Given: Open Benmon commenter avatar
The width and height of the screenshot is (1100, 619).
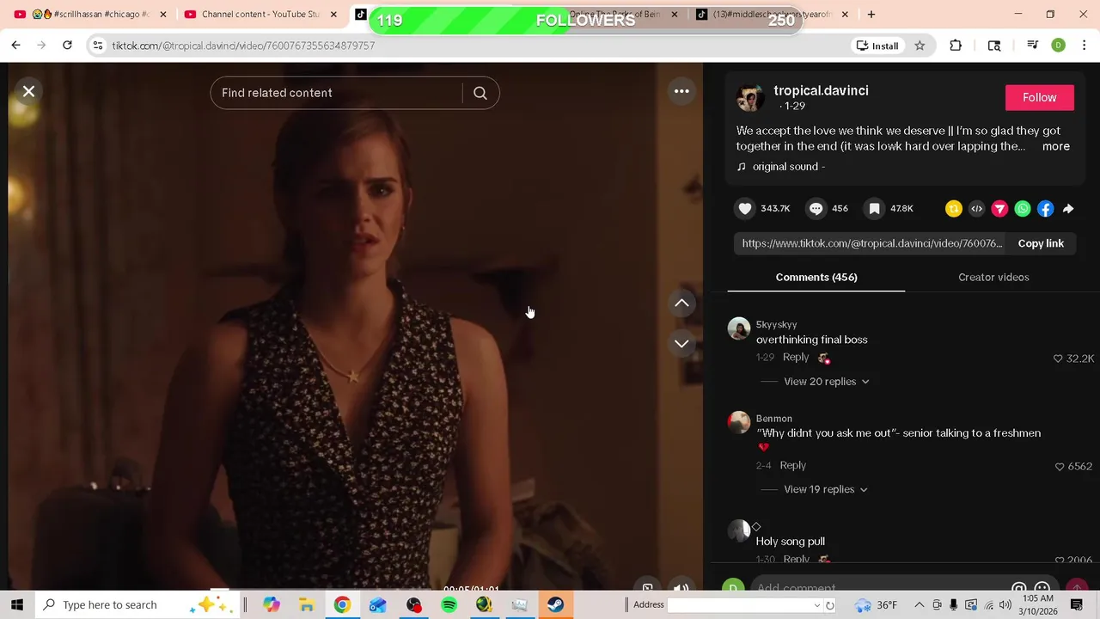Looking at the screenshot, I should (x=739, y=421).
